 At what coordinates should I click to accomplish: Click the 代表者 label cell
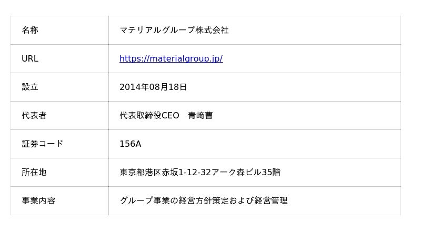tap(34, 116)
